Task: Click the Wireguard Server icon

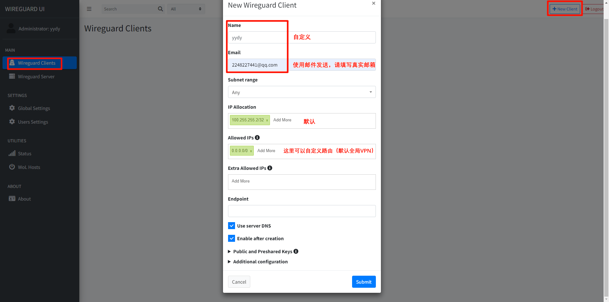Action: pos(12,76)
